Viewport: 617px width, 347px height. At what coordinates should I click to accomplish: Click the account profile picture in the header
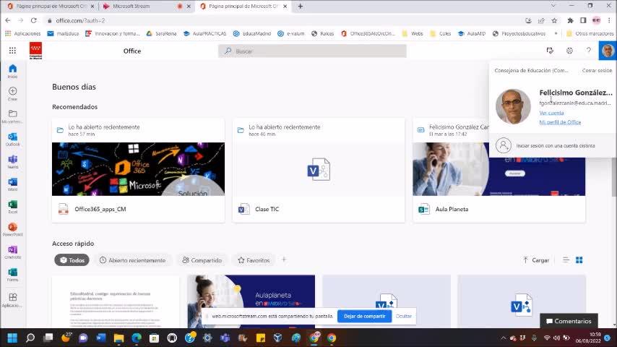click(x=608, y=51)
